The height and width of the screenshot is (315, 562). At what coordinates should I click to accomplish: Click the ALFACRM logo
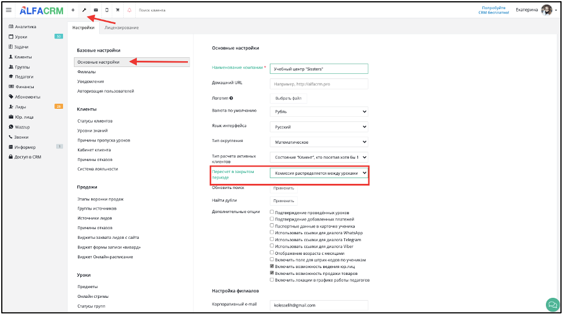42,11
